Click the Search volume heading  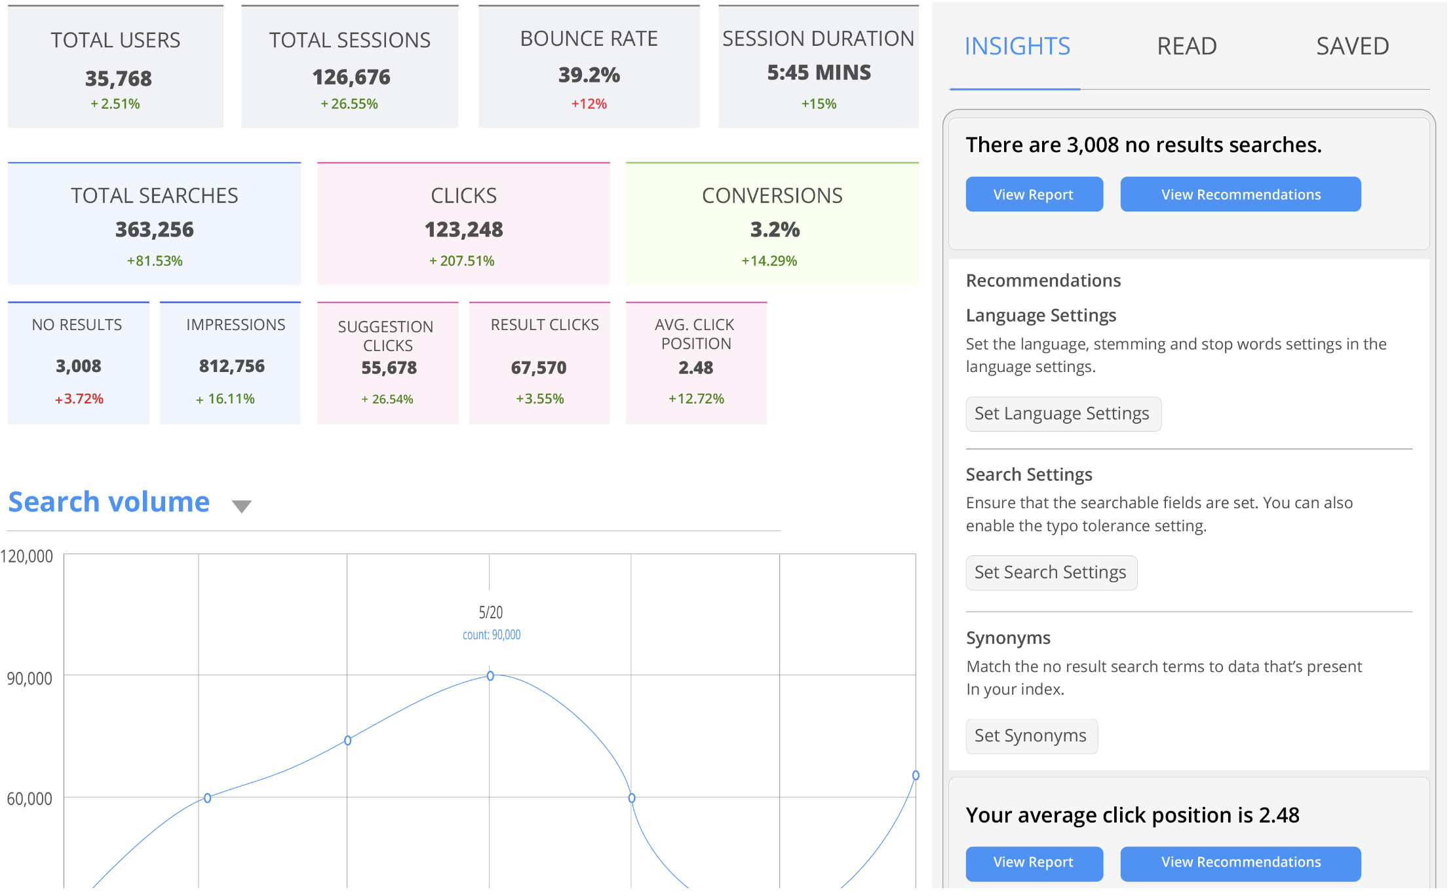coord(109,502)
